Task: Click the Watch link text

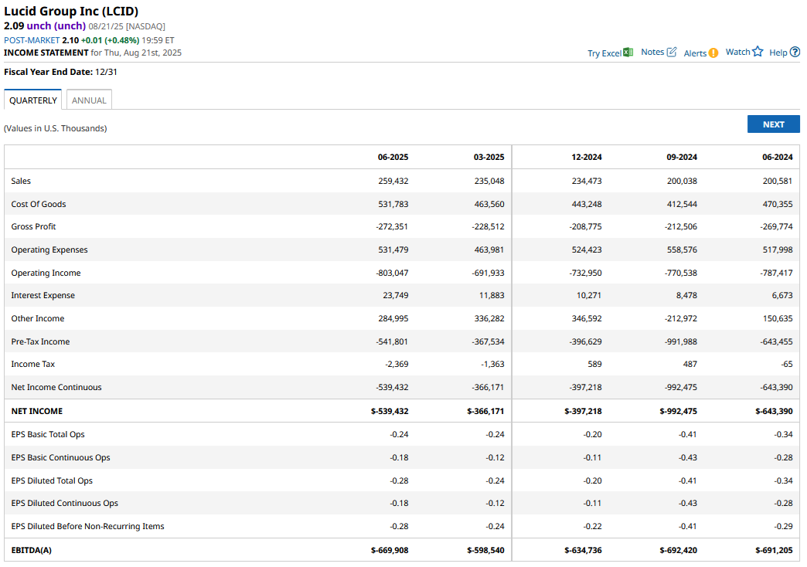Action: (x=737, y=52)
